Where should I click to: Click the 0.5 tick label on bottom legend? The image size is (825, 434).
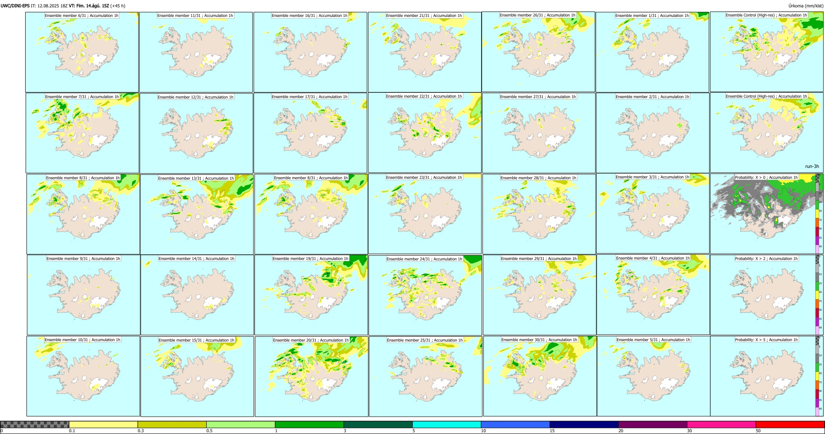coord(209,431)
